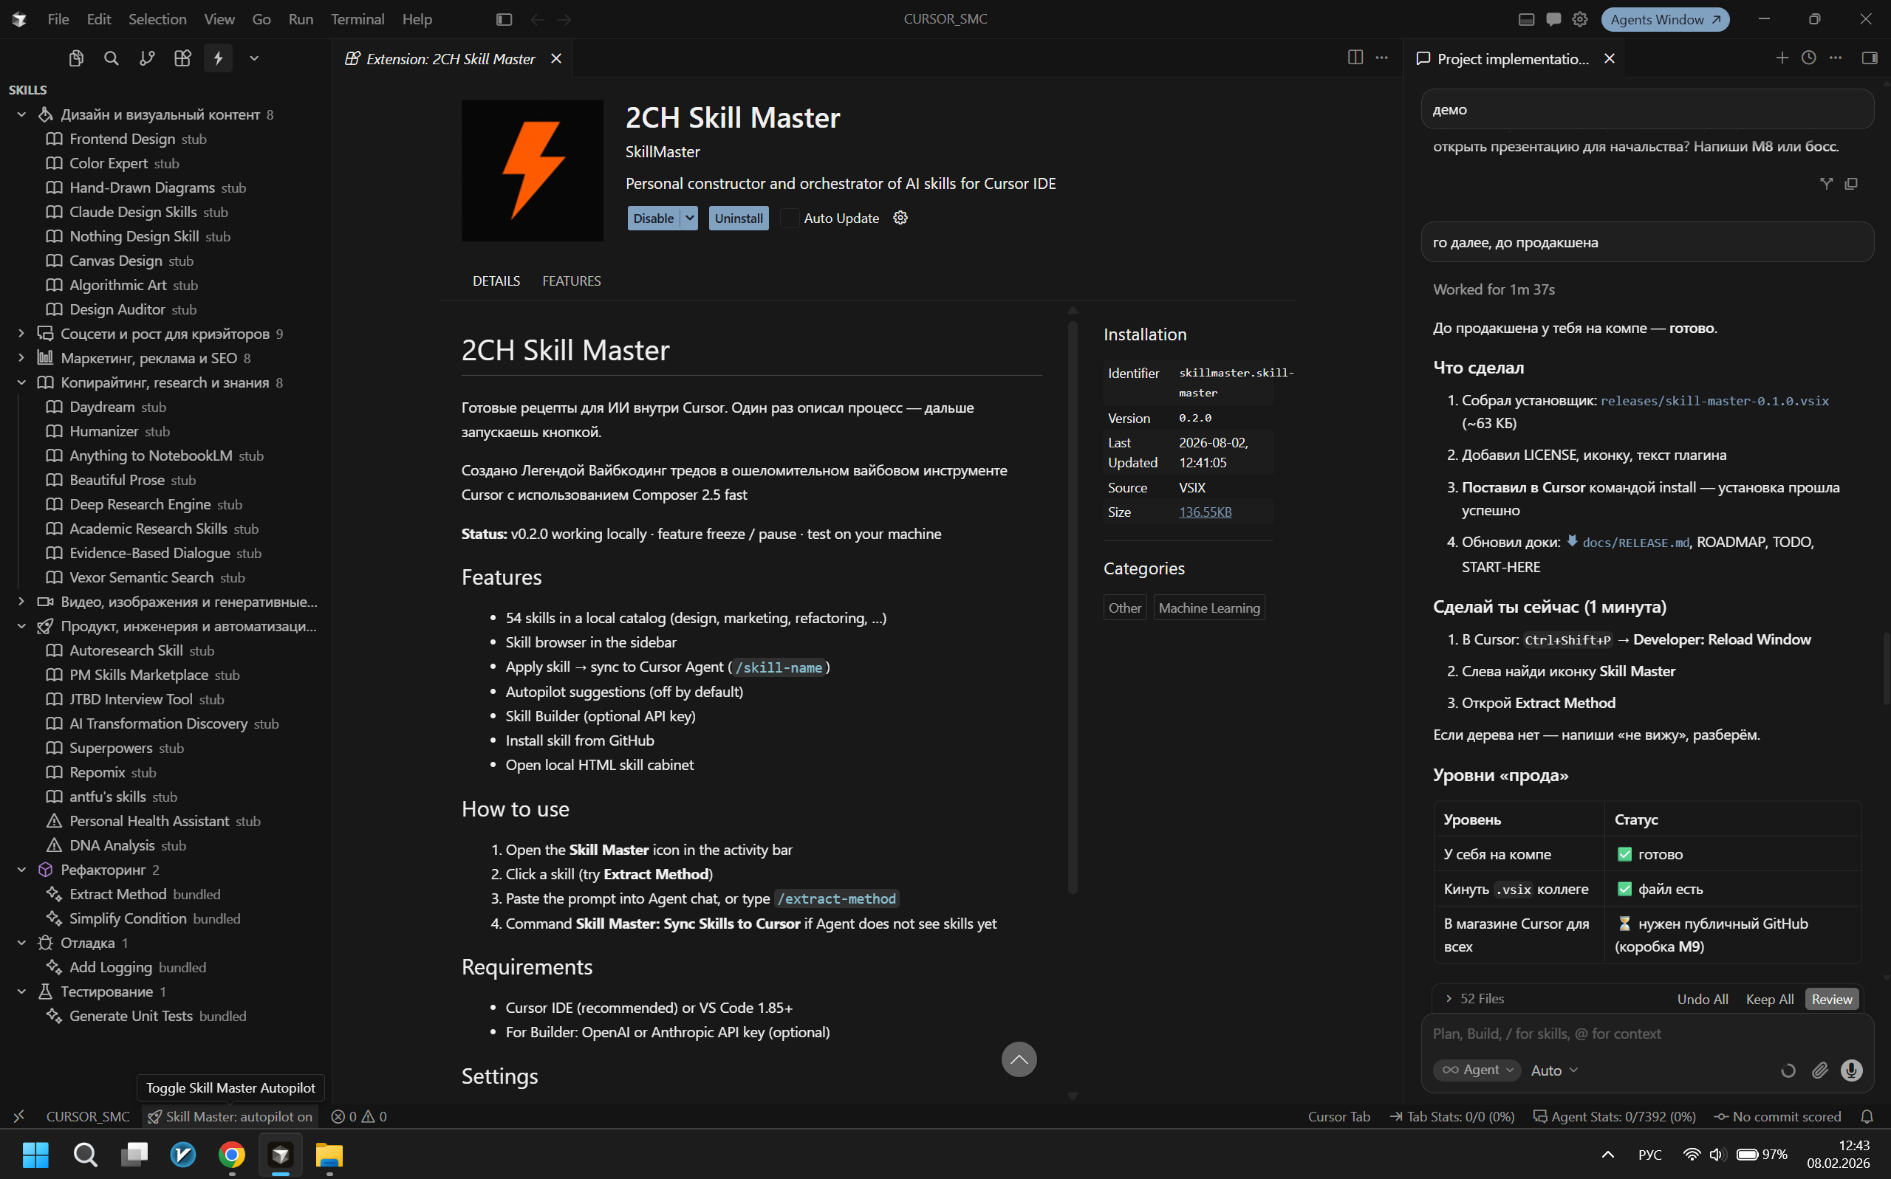
Task: Go forward with the right arrow
Action: pos(565,19)
